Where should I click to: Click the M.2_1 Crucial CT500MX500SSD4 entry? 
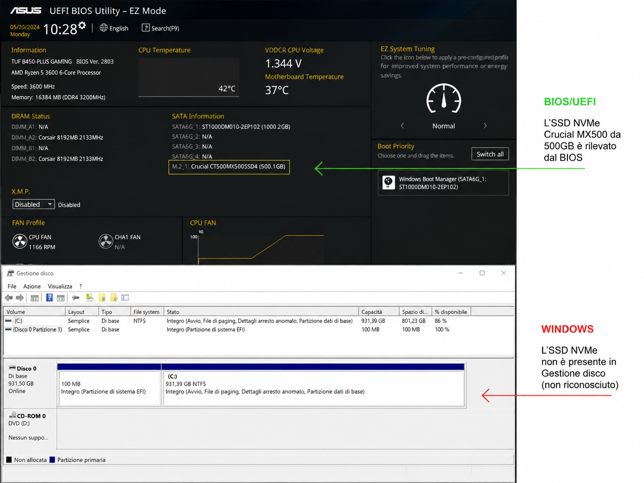[229, 167]
